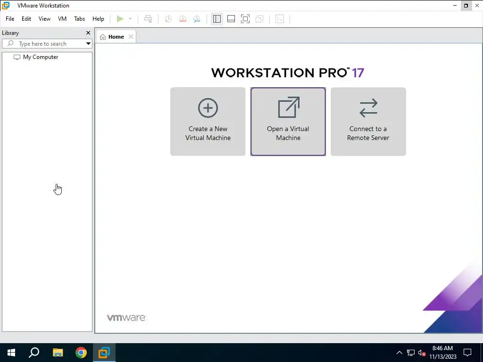The width and height of the screenshot is (483, 362).
Task: Click the taskbar search magnifier icon
Action: tap(34, 353)
